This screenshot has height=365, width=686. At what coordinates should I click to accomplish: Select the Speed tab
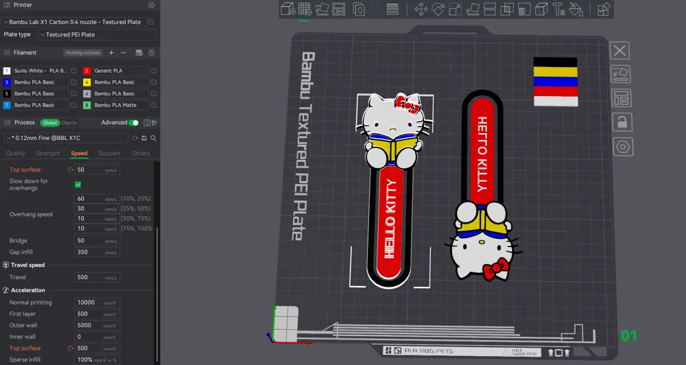click(x=79, y=153)
